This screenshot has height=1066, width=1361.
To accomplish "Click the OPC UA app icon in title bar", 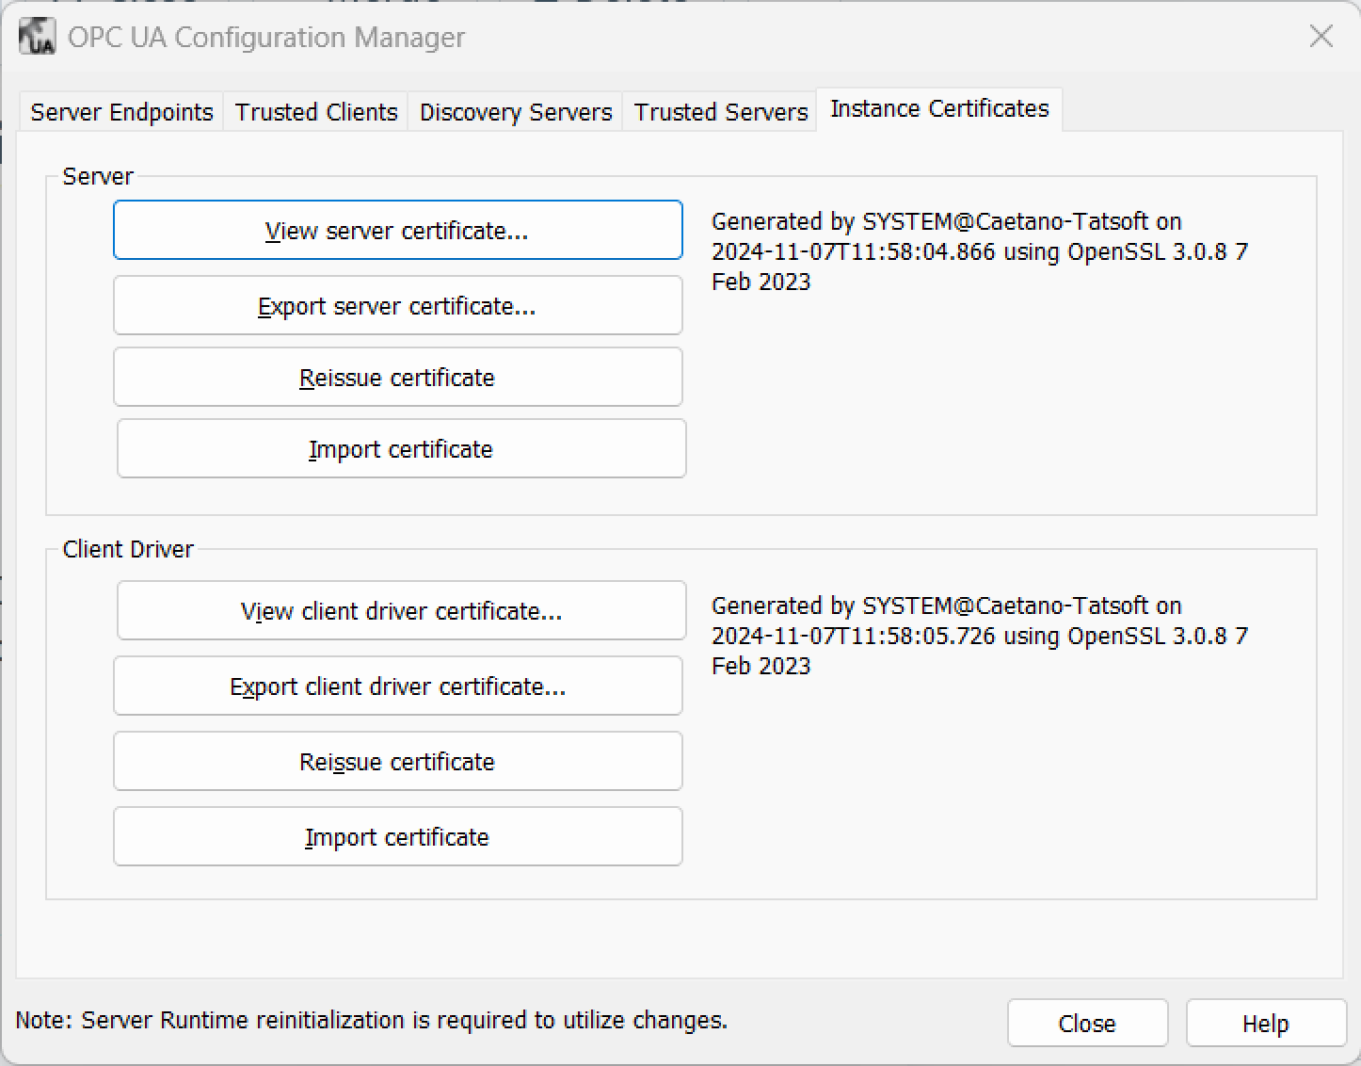I will 37,37.
